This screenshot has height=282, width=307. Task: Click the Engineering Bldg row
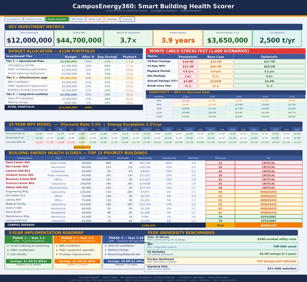pyautogui.click(x=154, y=191)
